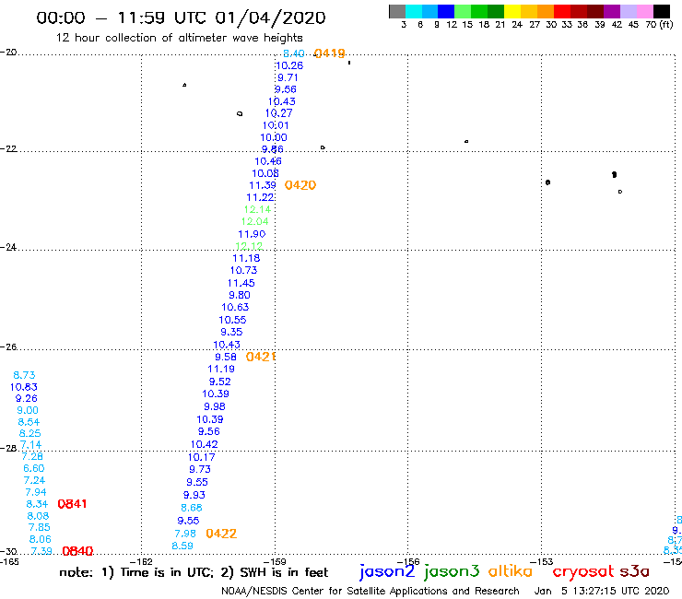Click the left-track value '9.00'

click(x=28, y=410)
